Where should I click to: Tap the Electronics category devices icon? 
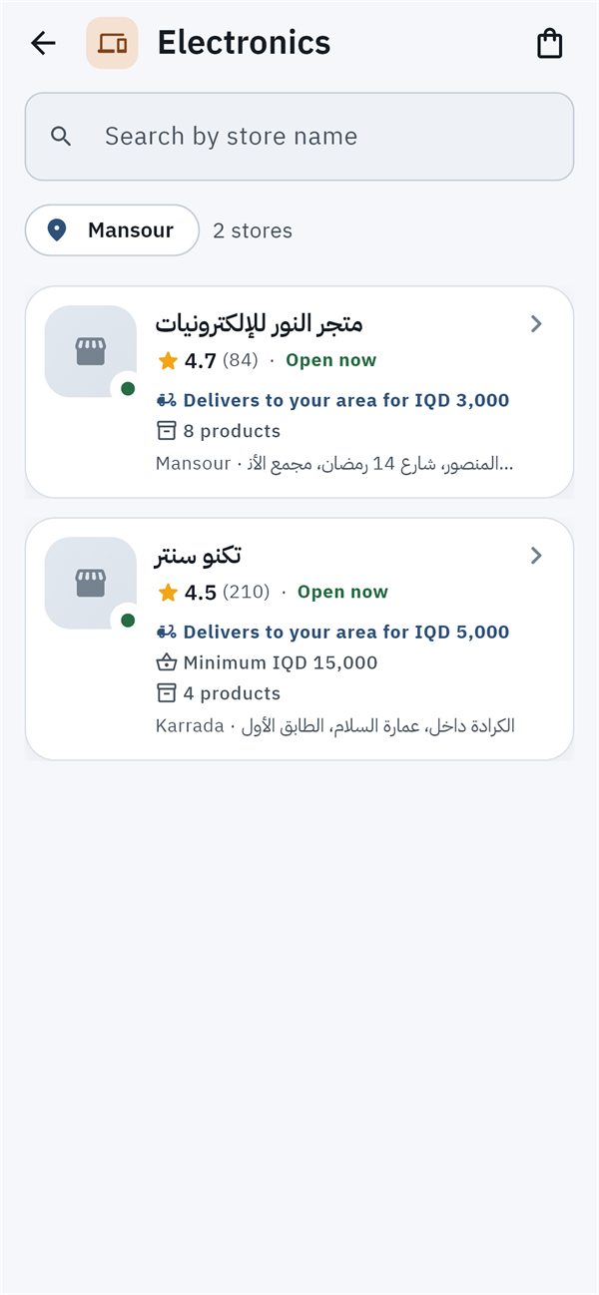[x=112, y=43]
